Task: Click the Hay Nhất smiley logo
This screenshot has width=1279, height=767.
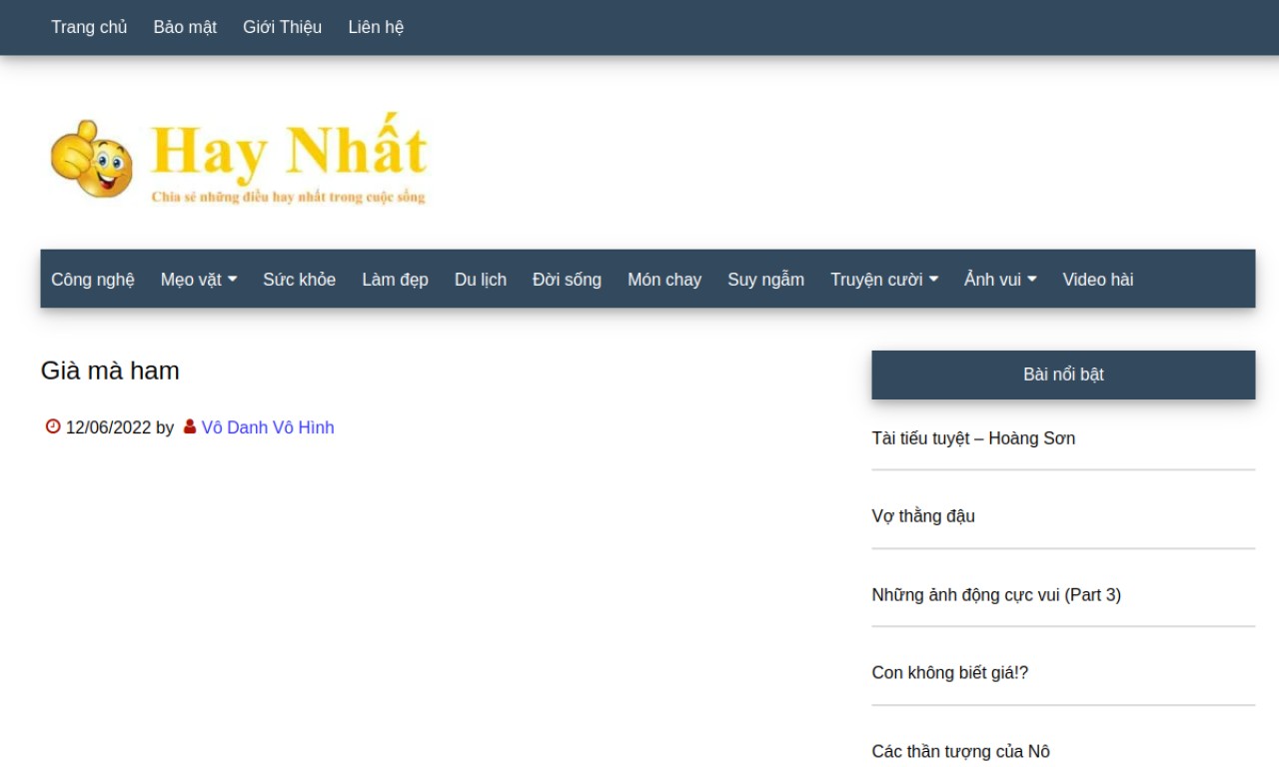Action: click(x=91, y=158)
